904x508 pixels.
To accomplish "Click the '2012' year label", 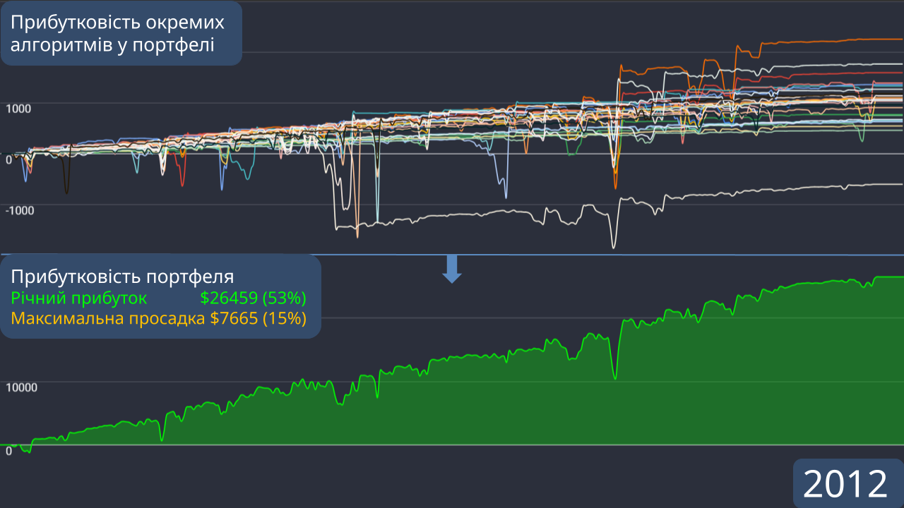I will pos(845,485).
